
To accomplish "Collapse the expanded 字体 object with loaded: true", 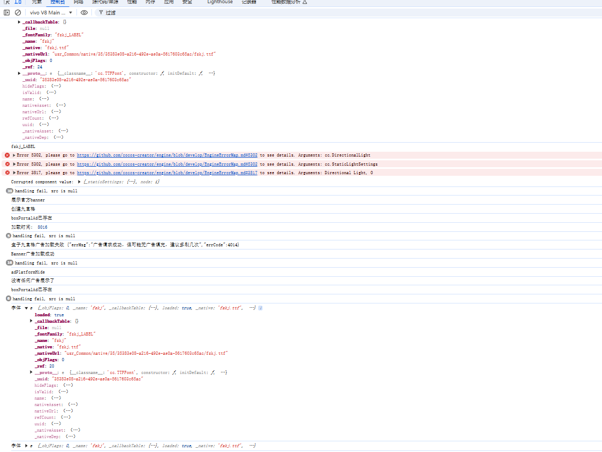I will pyautogui.click(x=26, y=308).
